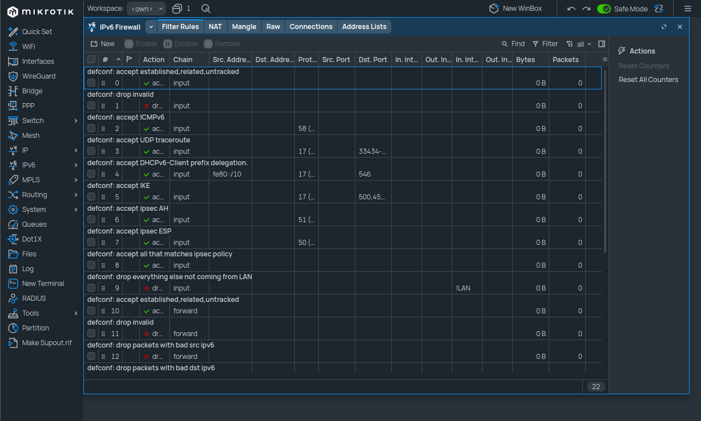
Task: Toggle the side panel layout icon near Filter
Action: (602, 43)
